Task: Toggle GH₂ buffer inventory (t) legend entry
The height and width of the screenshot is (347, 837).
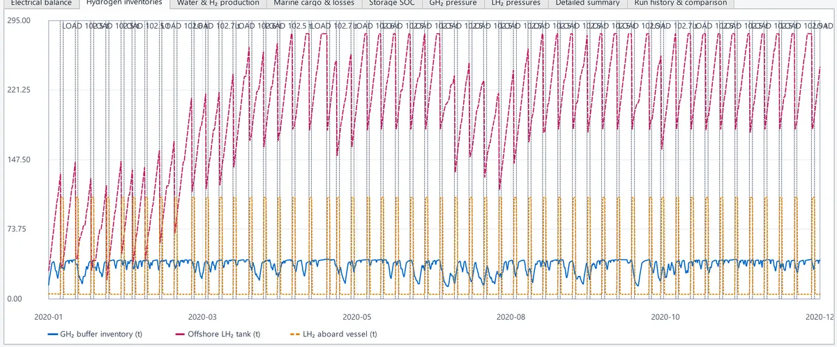Action: click(96, 334)
